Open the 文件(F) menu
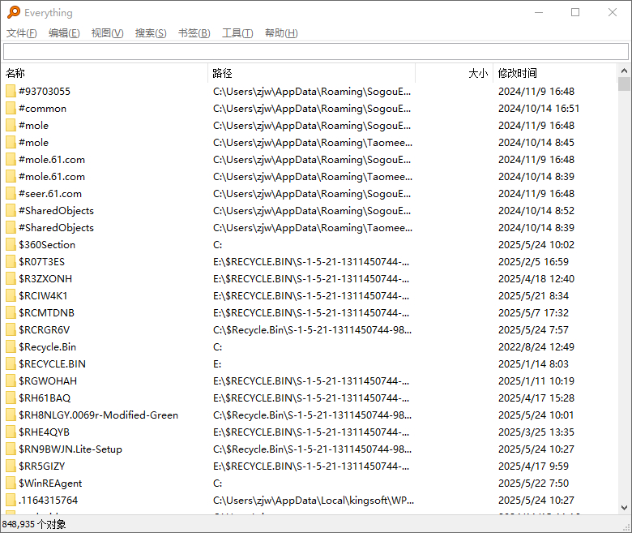This screenshot has height=533, width=632. 22,33
